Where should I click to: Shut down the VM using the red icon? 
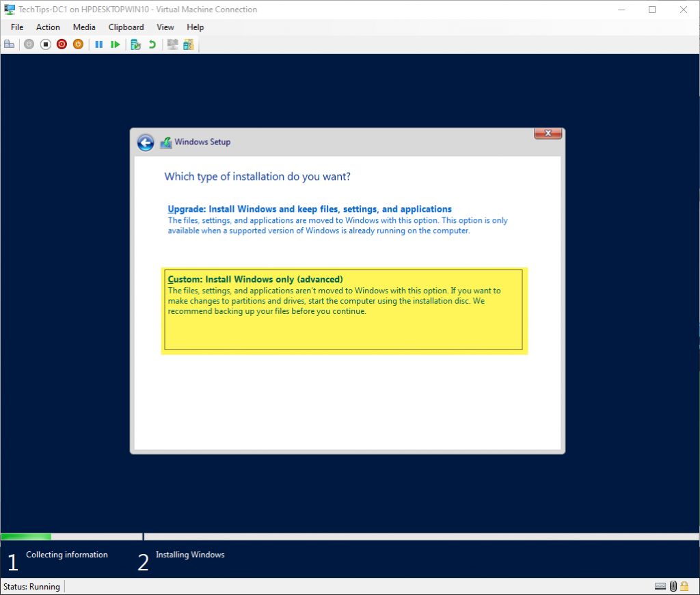[x=62, y=44]
